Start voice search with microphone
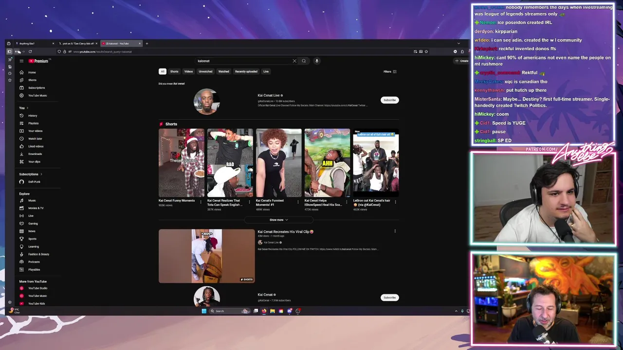 pos(316,61)
